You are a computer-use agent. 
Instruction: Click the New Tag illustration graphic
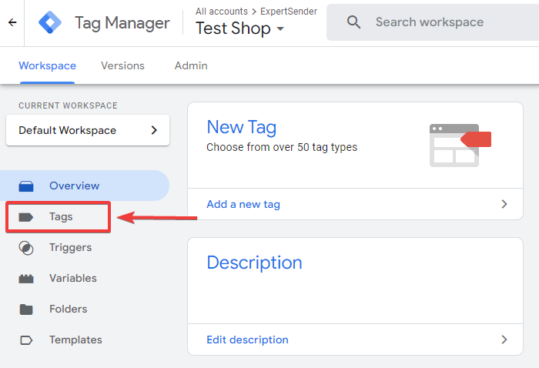pos(460,146)
